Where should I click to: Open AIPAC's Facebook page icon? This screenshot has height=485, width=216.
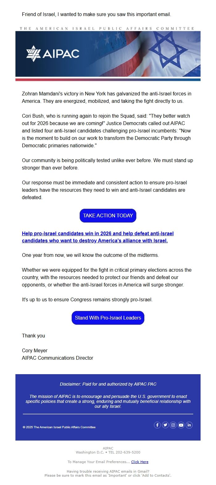click(x=157, y=425)
